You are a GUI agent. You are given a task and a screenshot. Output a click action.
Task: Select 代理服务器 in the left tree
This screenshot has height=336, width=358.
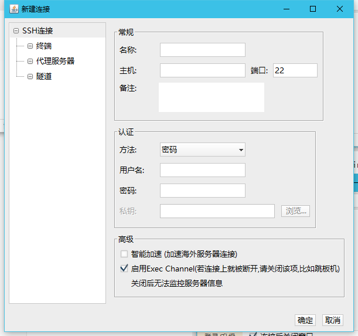[x=55, y=61]
